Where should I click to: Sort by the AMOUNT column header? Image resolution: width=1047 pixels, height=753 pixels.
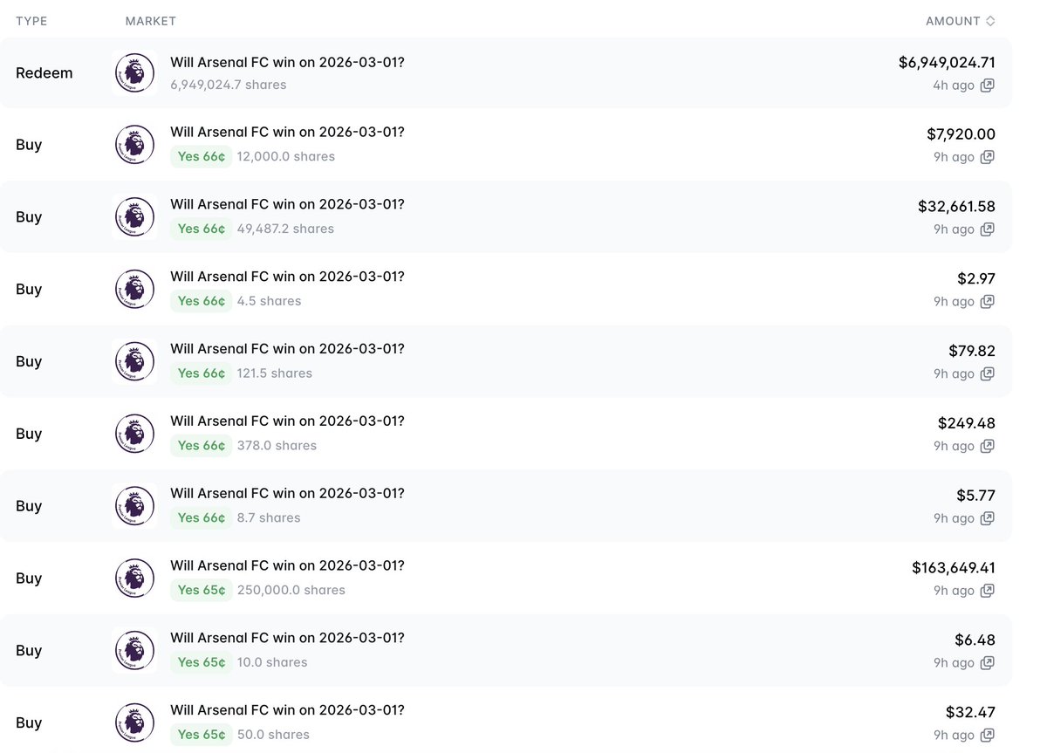(961, 21)
